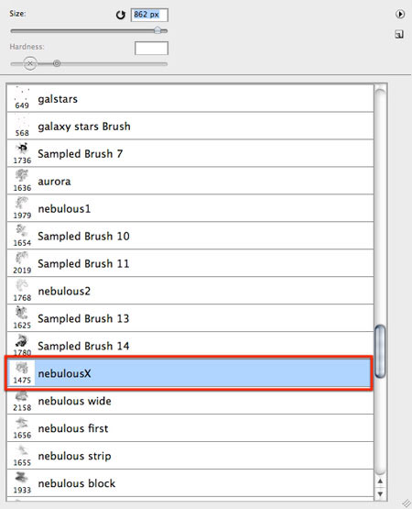412x509 pixels.
Task: Choose the nebulous block brush thumbnail
Action: [x=21, y=478]
